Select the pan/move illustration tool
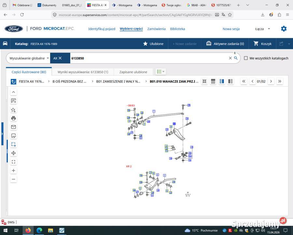 coord(13,153)
